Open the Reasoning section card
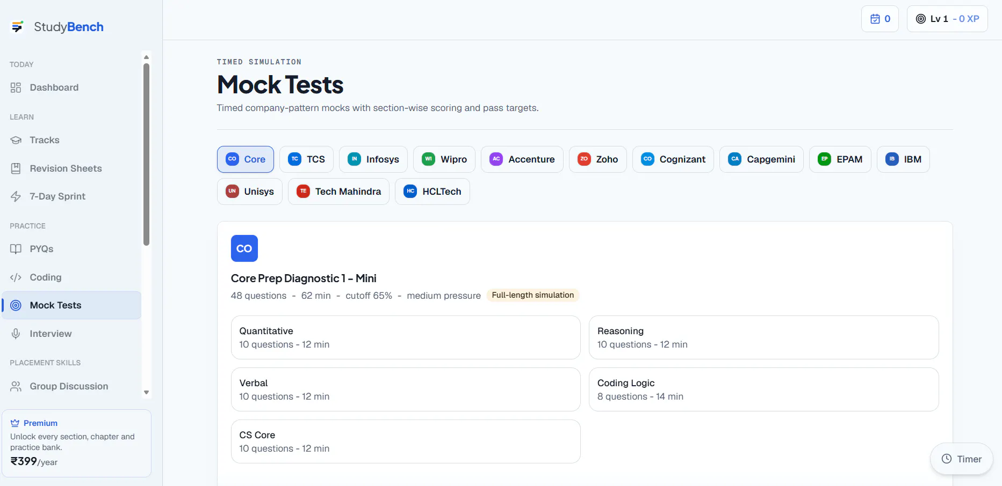This screenshot has width=1002, height=486. pos(764,337)
